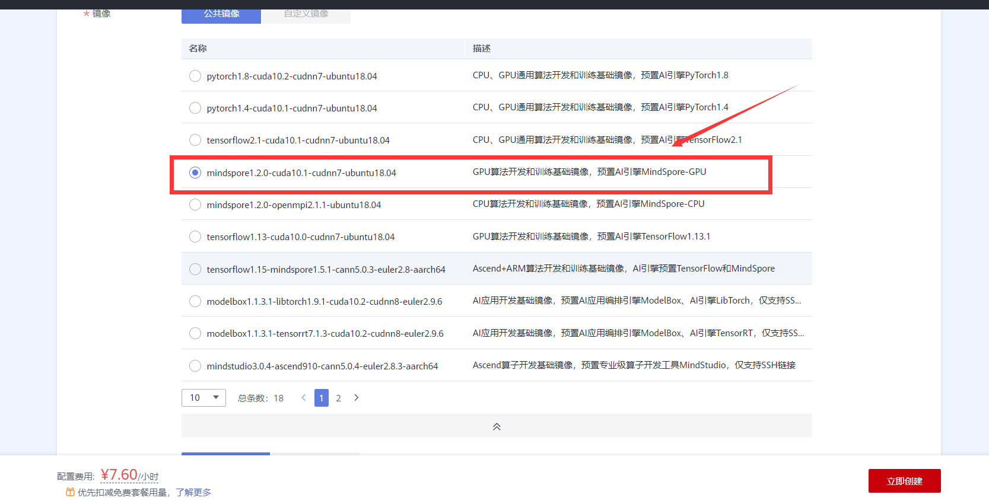Click the gift icon beside 优先扣减

point(70,492)
